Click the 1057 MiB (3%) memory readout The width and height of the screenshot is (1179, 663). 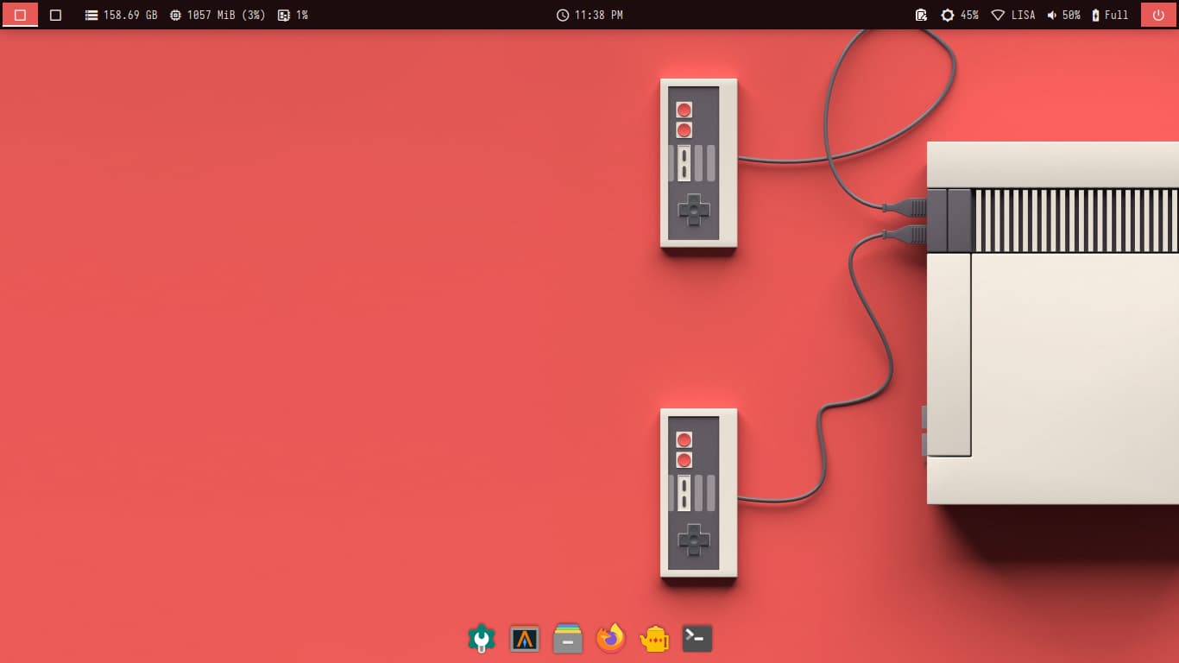click(x=226, y=16)
